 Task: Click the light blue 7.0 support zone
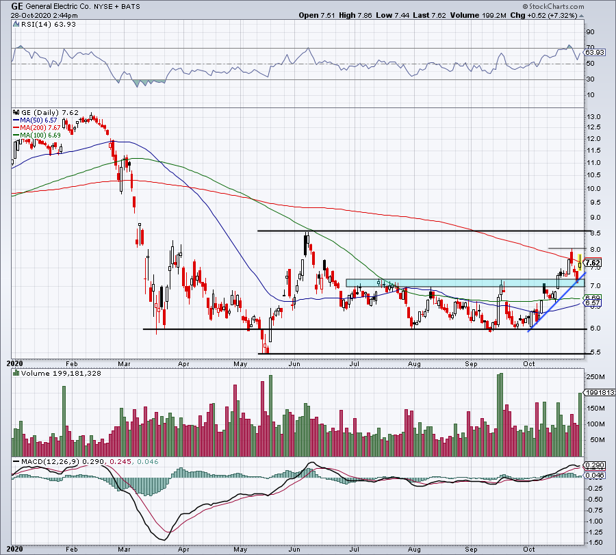[465, 283]
